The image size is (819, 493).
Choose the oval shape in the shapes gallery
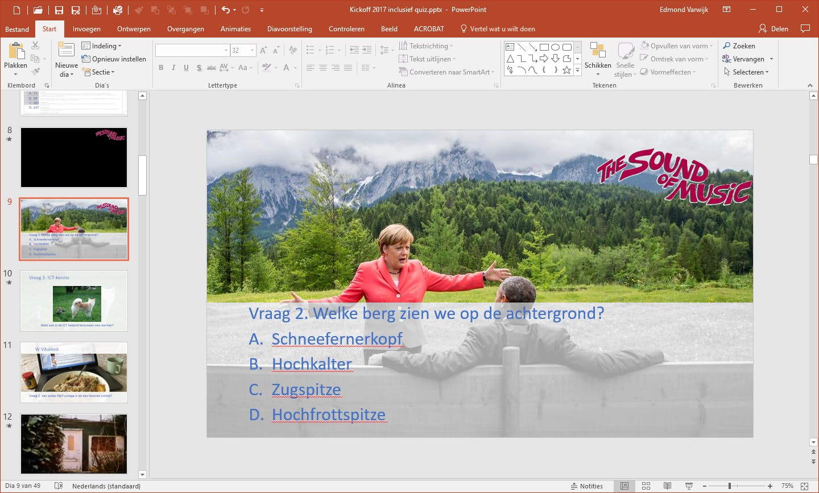[x=556, y=47]
